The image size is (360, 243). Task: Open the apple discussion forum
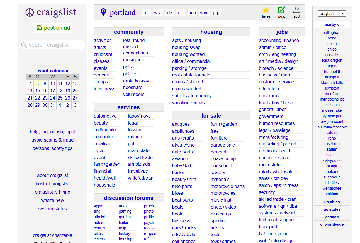tap(98, 206)
